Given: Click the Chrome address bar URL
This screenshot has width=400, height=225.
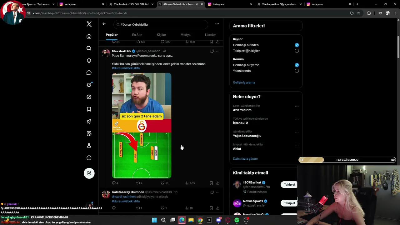Looking at the screenshot, I should [80, 13].
